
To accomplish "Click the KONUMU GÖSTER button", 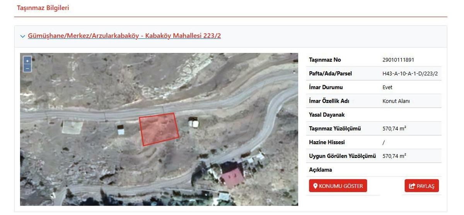I will pyautogui.click(x=338, y=186).
